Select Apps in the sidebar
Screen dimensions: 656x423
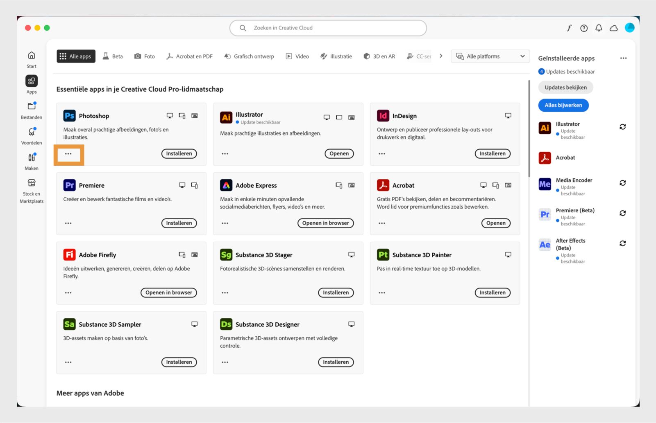[32, 85]
